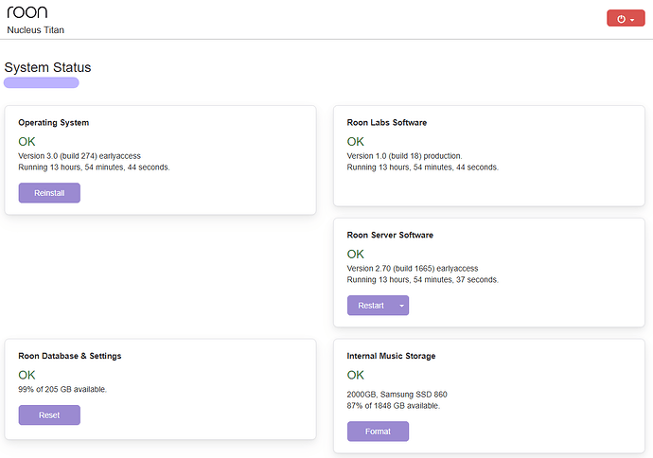
Task: Click the System Status heading
Action: (x=47, y=67)
